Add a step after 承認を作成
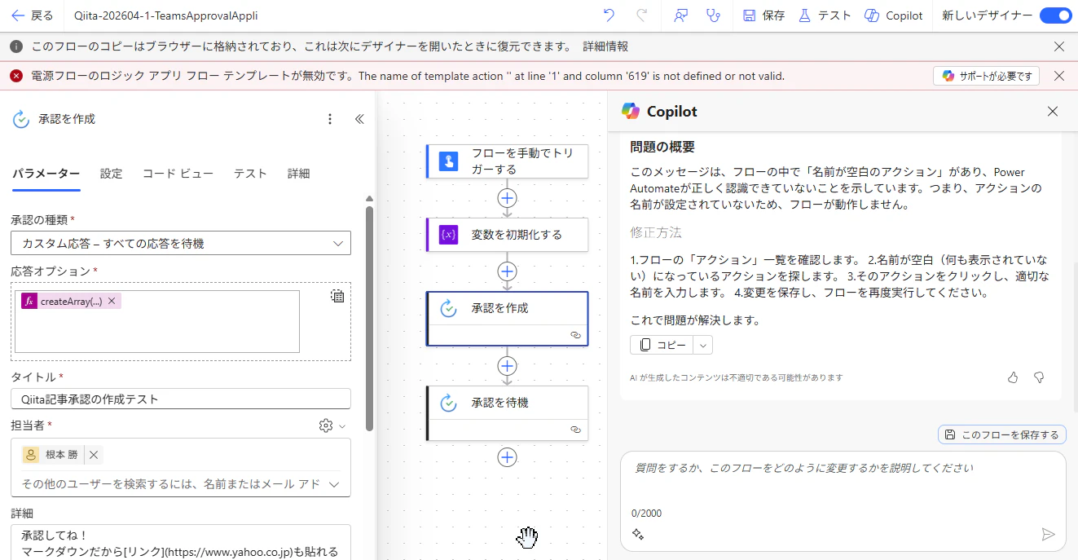Screen dimensions: 1078x560 coord(507,365)
